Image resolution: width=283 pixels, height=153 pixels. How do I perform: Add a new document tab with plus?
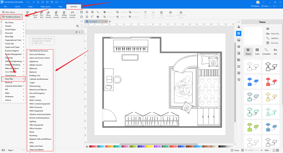pos(110,21)
